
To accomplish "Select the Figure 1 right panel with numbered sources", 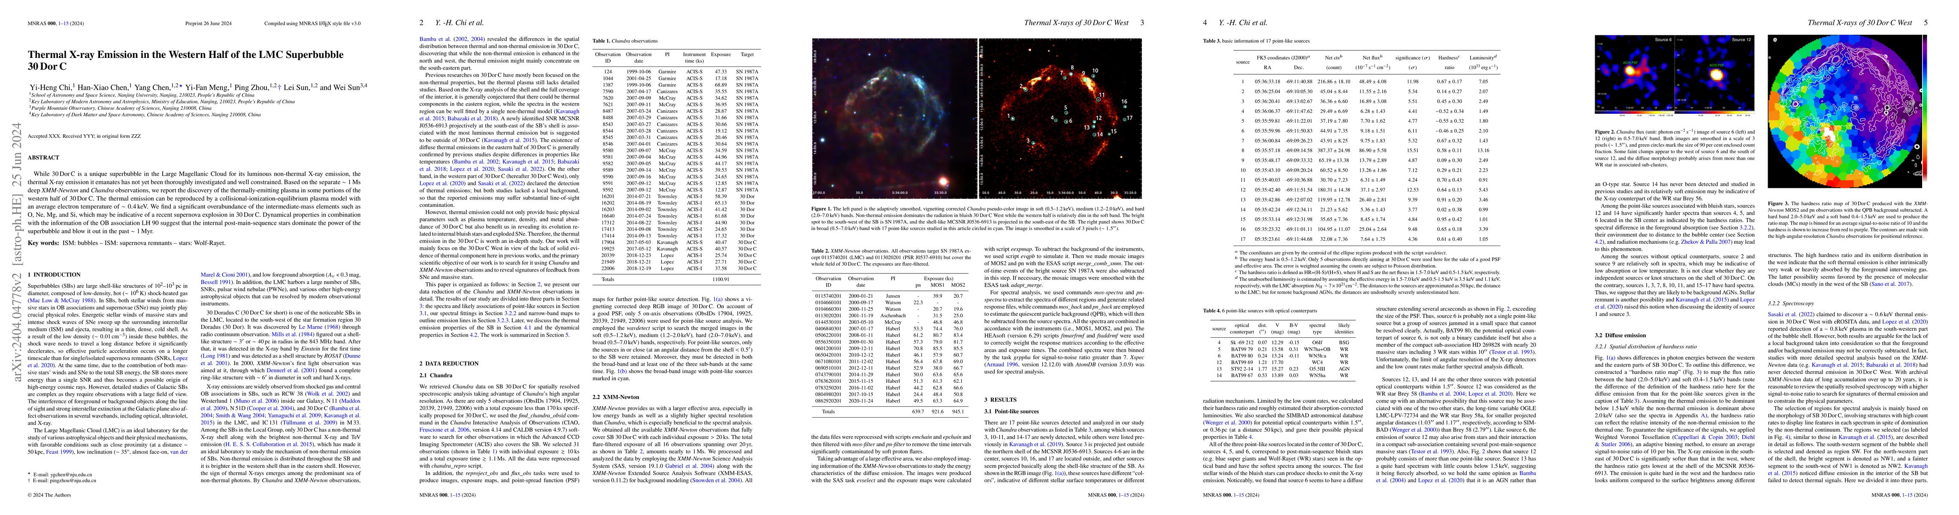I will (x=1061, y=118).
